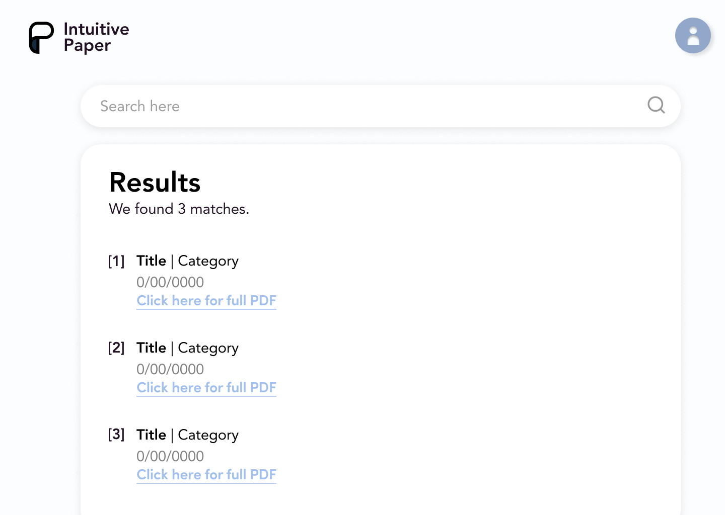Open full PDF link for result 1

(206, 301)
